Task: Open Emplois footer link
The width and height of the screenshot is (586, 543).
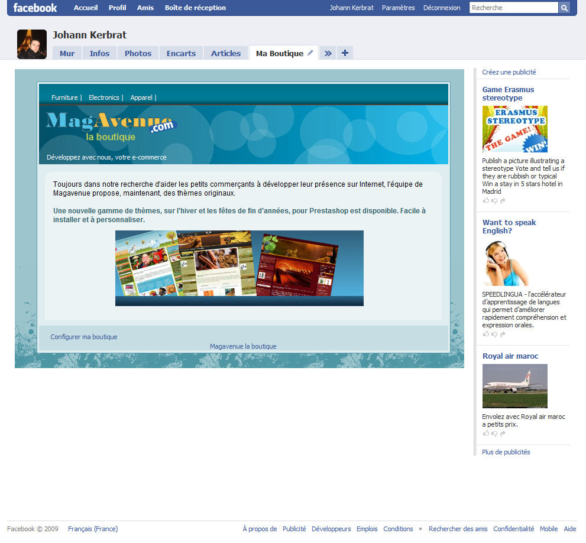Action: coord(367,529)
